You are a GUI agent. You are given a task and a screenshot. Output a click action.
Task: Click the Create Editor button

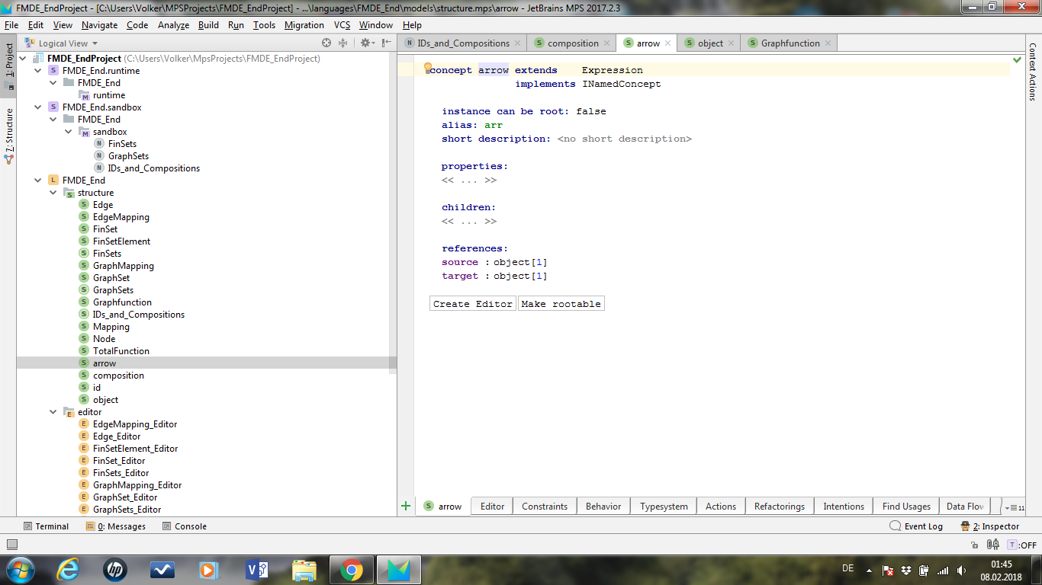(x=472, y=304)
